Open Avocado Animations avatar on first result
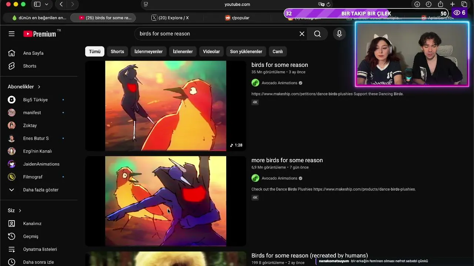The width and height of the screenshot is (474, 266). (x=255, y=83)
